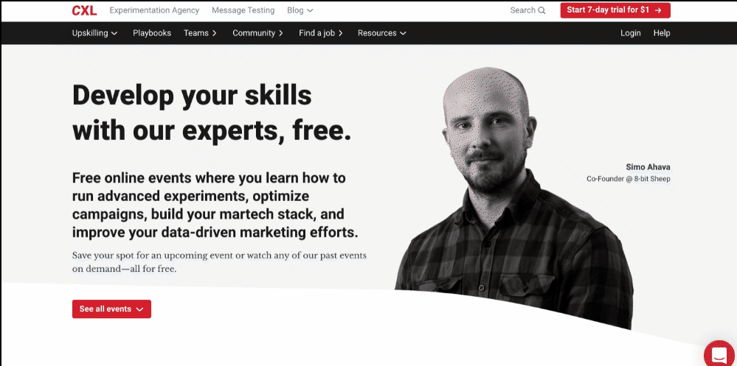The image size is (737, 366).
Task: Click the arrow on the 7-day trial button
Action: pos(658,10)
